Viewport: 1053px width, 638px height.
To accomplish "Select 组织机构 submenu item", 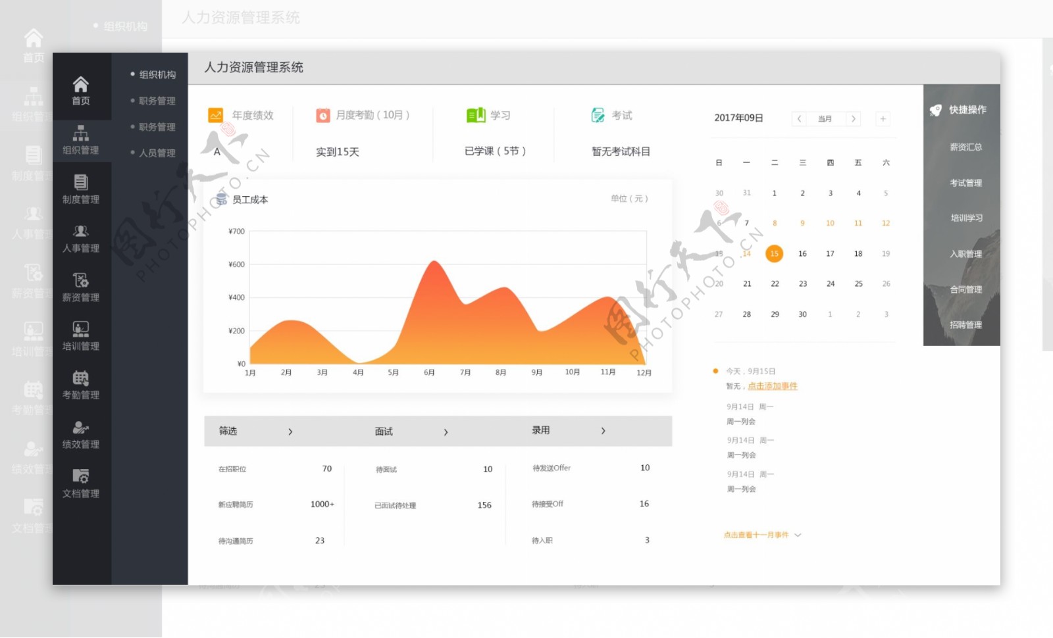I will point(157,74).
